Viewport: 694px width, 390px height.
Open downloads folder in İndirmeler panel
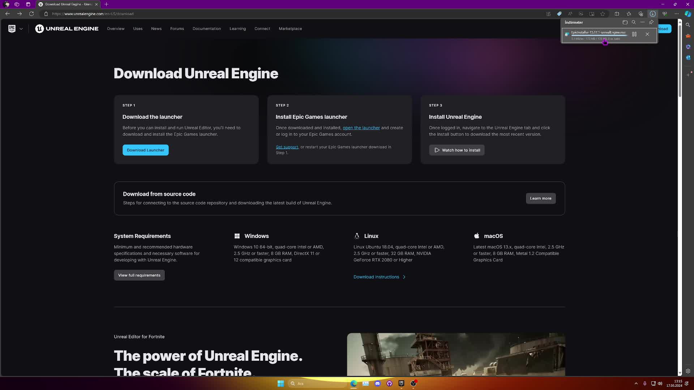click(625, 22)
